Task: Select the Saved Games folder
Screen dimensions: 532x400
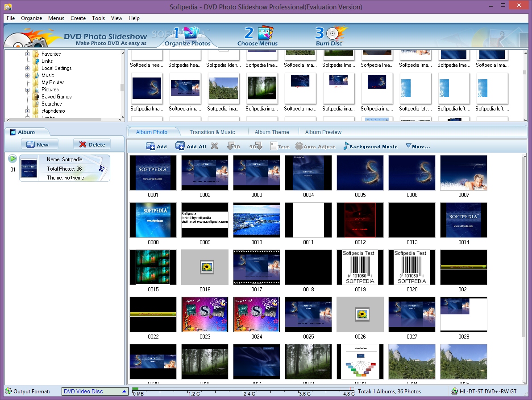Action: [56, 97]
